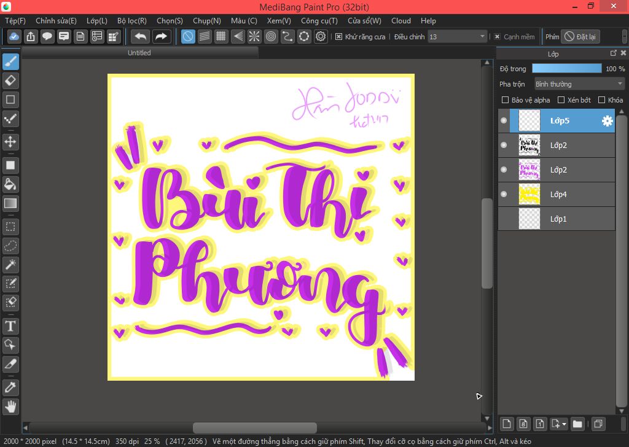
Task: Click the export upload icon in toolbar
Action: pos(31,36)
